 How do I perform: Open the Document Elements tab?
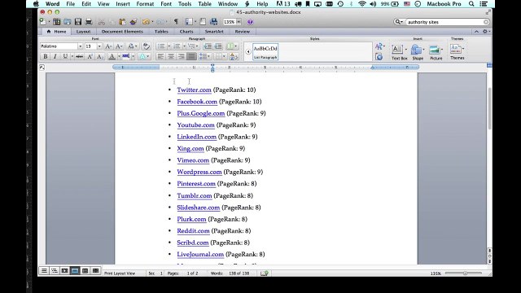(122, 32)
